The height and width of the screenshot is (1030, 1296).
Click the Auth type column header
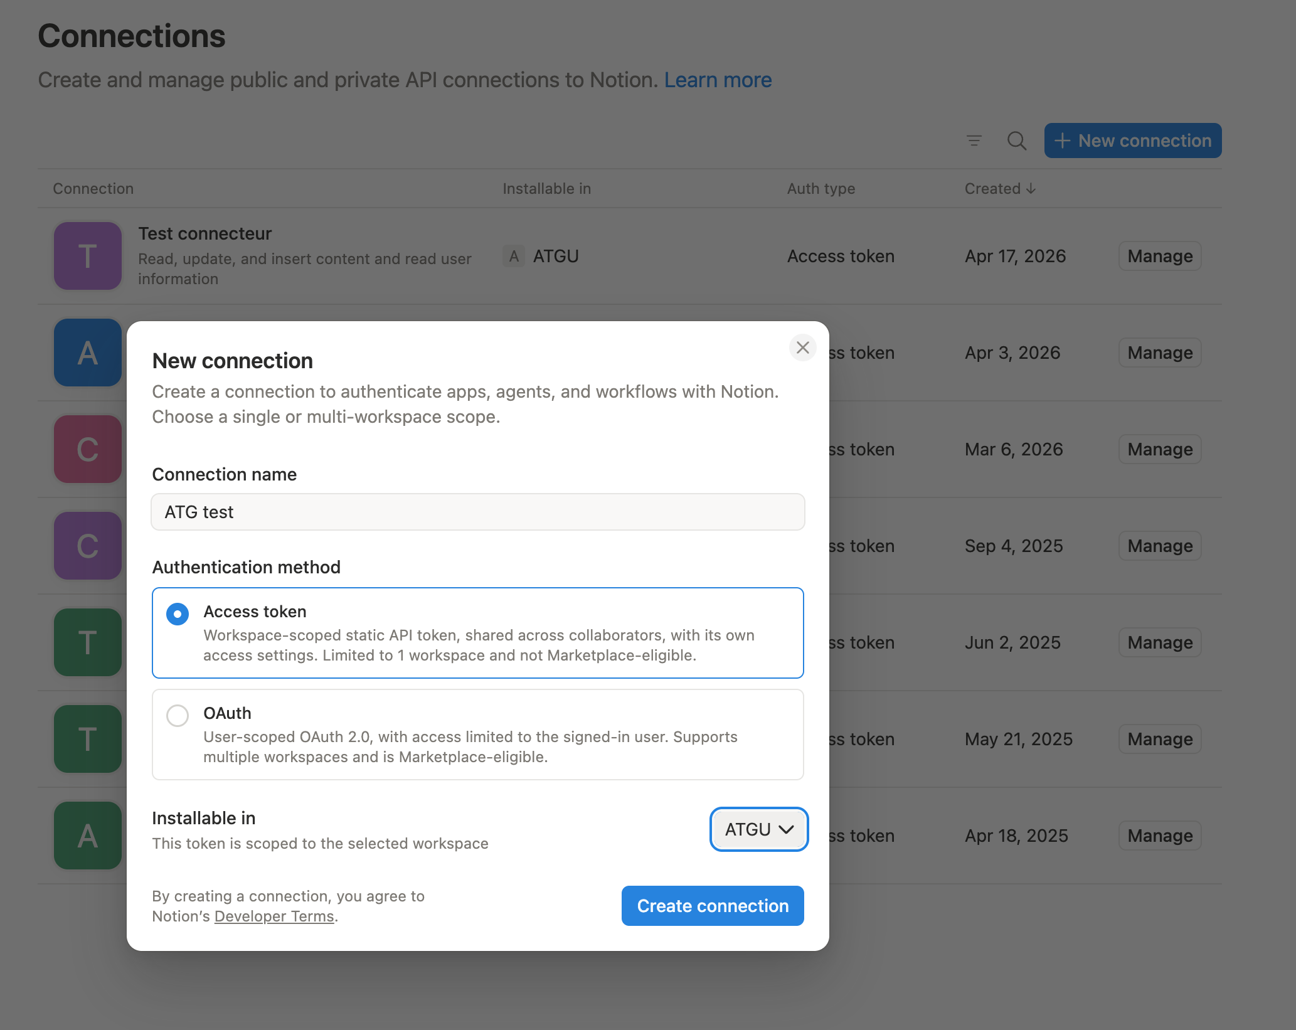(x=821, y=188)
